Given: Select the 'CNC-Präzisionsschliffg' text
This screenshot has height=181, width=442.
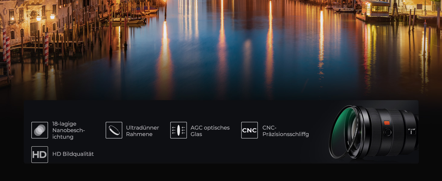Looking at the screenshot, I should pyautogui.click(x=286, y=131).
